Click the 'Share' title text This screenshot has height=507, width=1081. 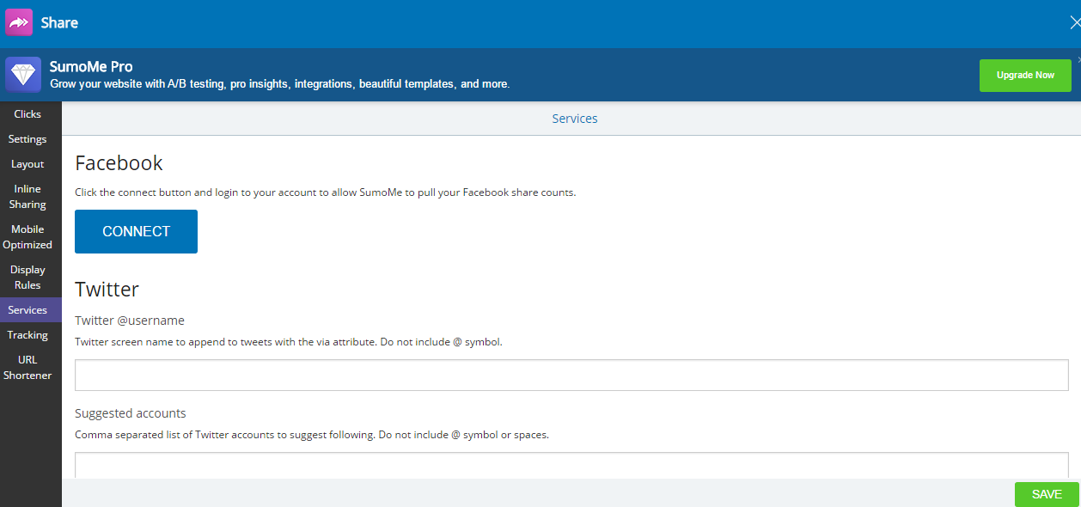tap(59, 23)
